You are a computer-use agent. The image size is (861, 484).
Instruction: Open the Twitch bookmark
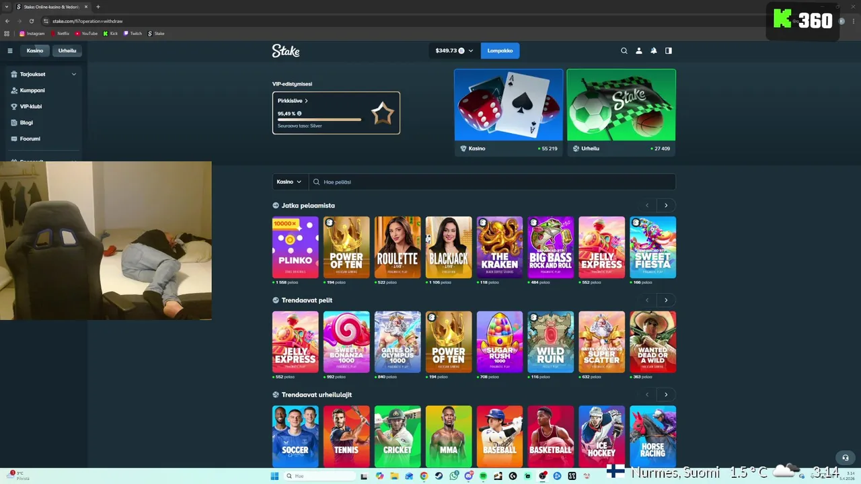point(133,33)
